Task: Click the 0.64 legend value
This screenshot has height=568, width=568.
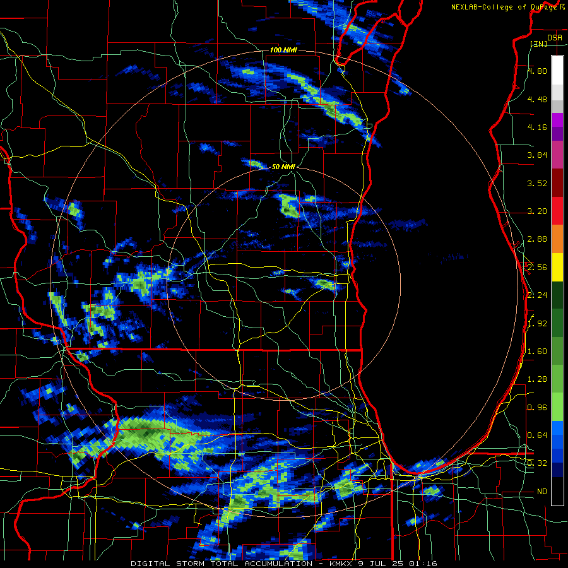Action: coord(537,435)
